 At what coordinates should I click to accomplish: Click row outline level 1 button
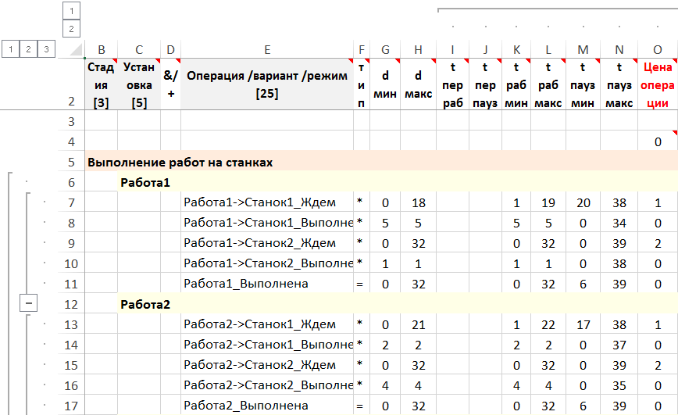10,49
